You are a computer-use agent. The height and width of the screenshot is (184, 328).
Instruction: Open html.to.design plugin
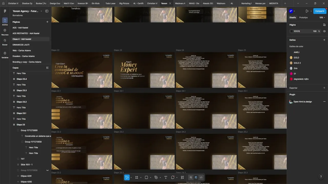click(303, 102)
